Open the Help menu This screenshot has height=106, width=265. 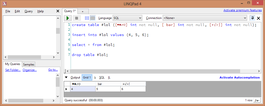click(x=40, y=11)
